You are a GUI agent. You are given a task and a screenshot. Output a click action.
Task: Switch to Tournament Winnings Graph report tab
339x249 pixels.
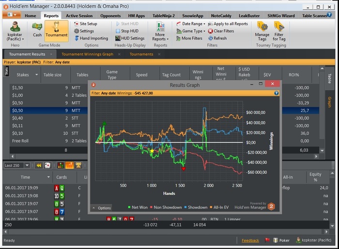coord(87,54)
